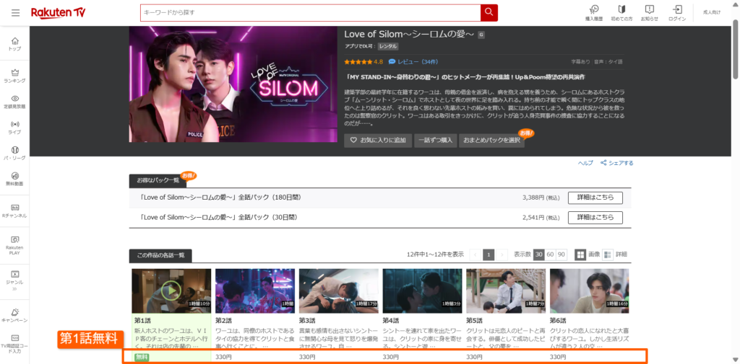Open episode 5 (第5話) thumbnail
The image size is (740, 364).
(x=506, y=291)
